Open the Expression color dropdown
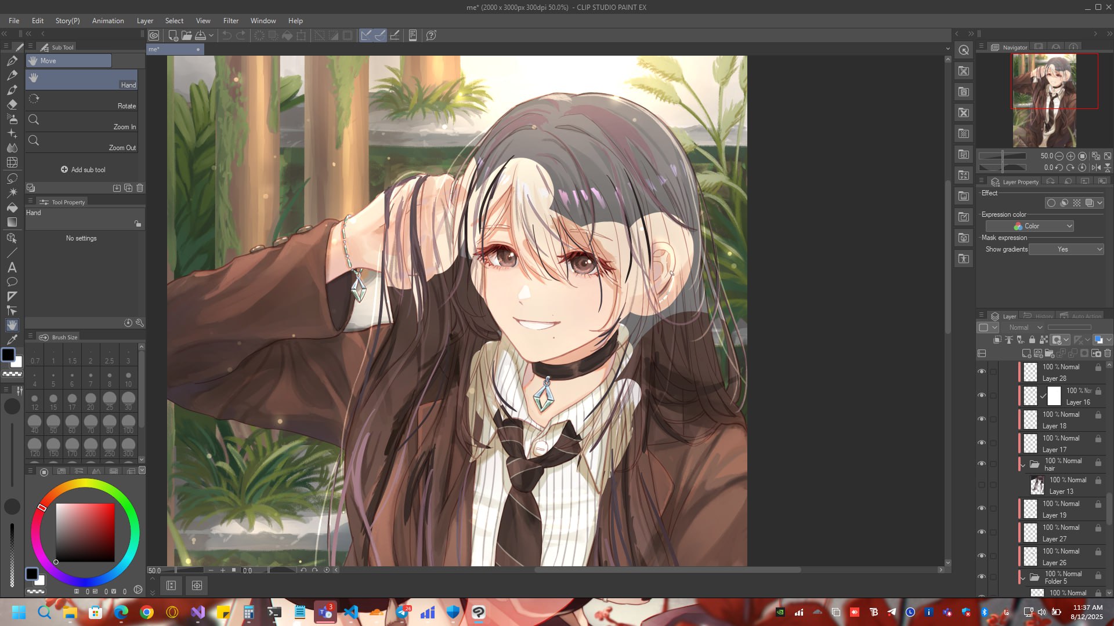Screen dimensions: 1114x626 [1029, 226]
